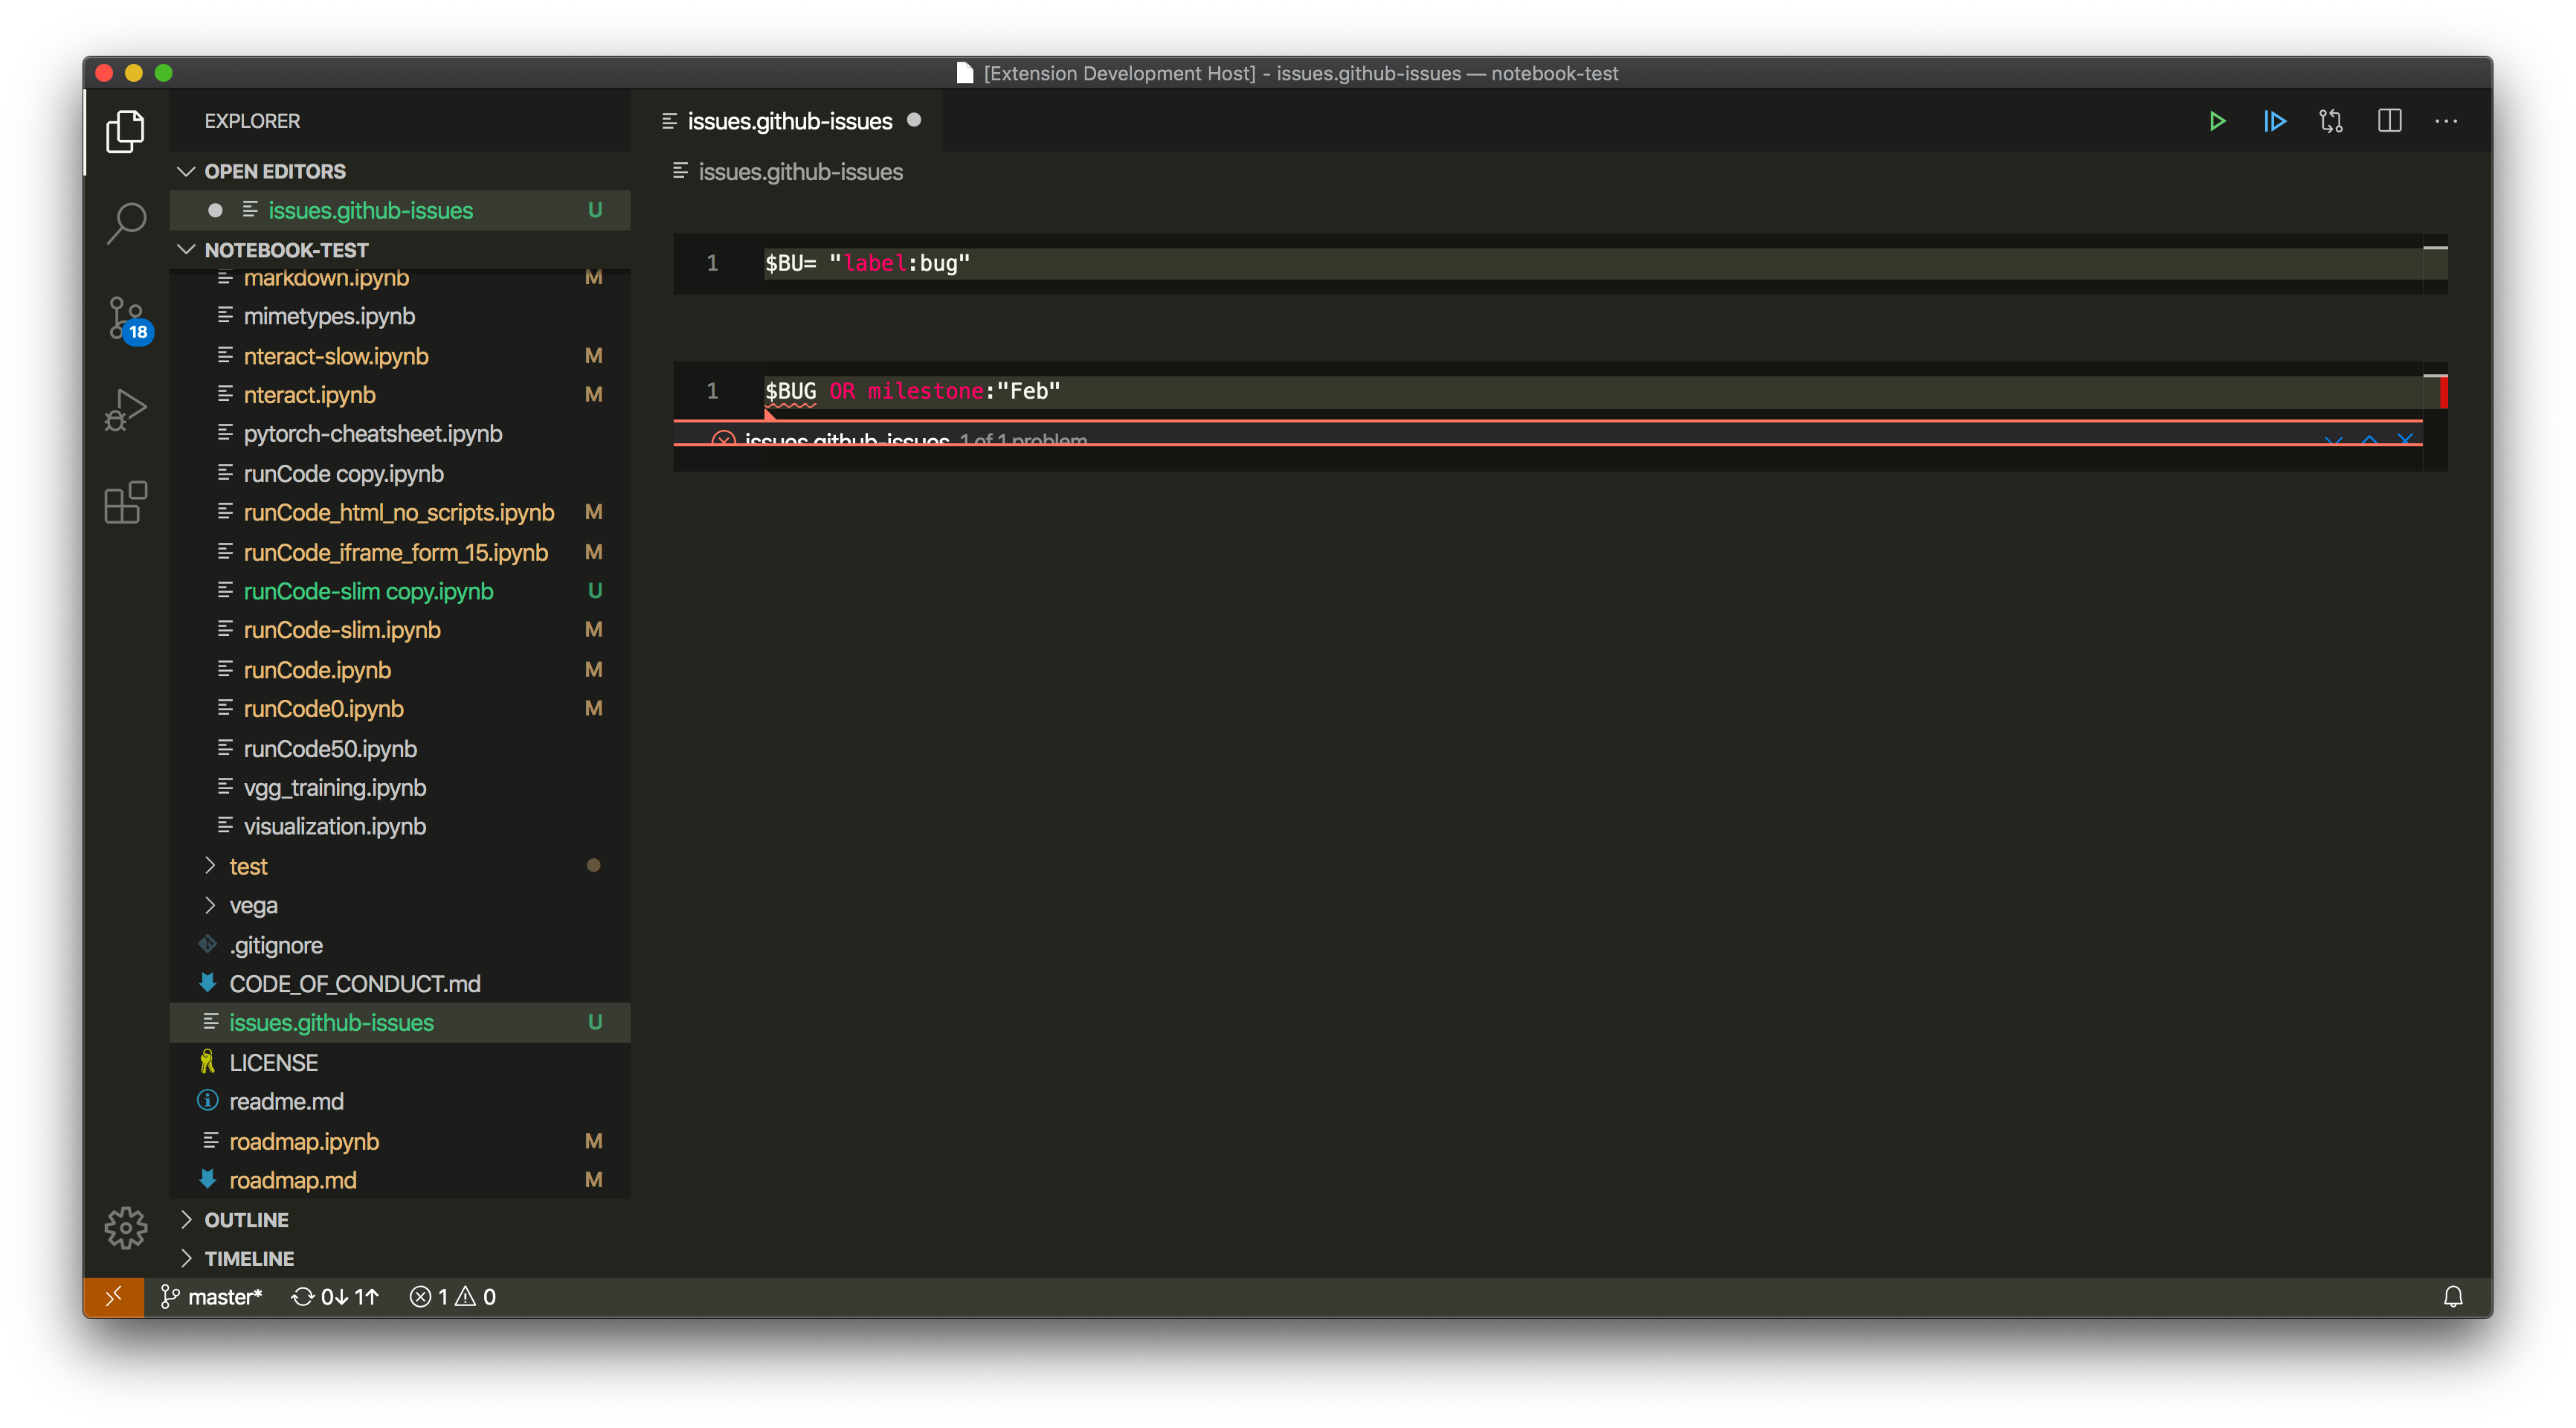Viewport: 2576px width, 1428px height.
Task: Open Problems from errors and warnings count
Action: [452, 1297]
